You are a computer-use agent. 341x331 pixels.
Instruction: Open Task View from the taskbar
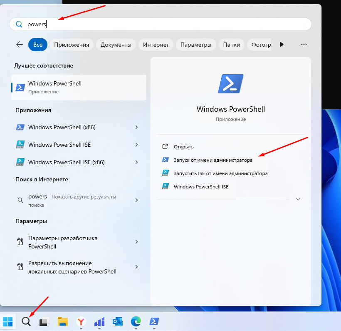coord(44,322)
